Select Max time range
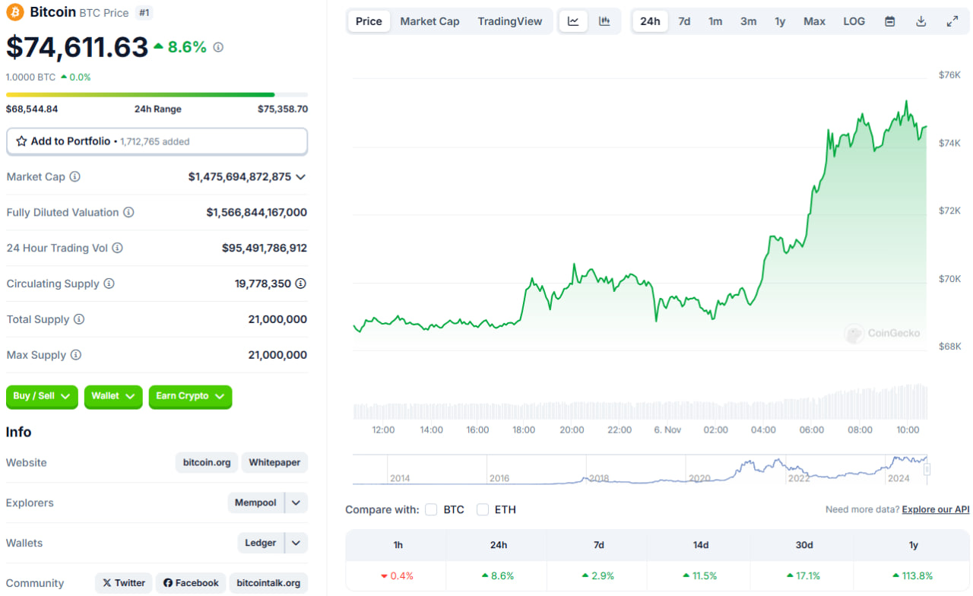Viewport: 973px width, 596px height. (x=814, y=21)
